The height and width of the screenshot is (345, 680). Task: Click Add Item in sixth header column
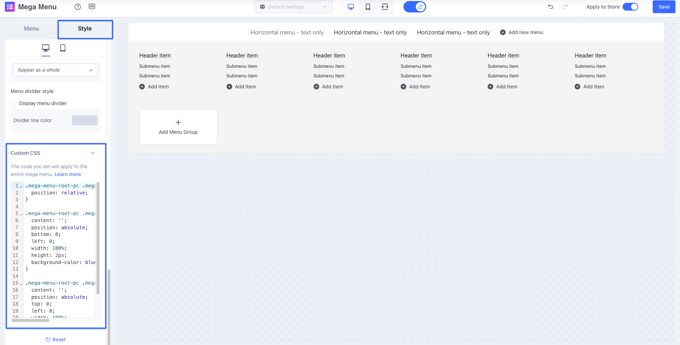pos(590,86)
